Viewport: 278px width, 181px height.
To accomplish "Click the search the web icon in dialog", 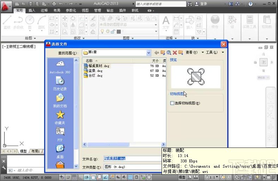I will (x=169, y=52).
